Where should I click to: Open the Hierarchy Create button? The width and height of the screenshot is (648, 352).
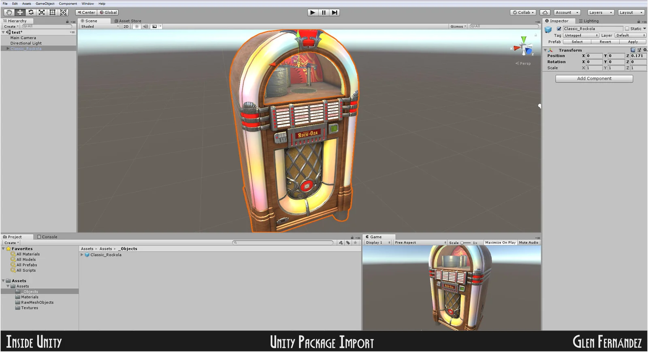point(11,26)
